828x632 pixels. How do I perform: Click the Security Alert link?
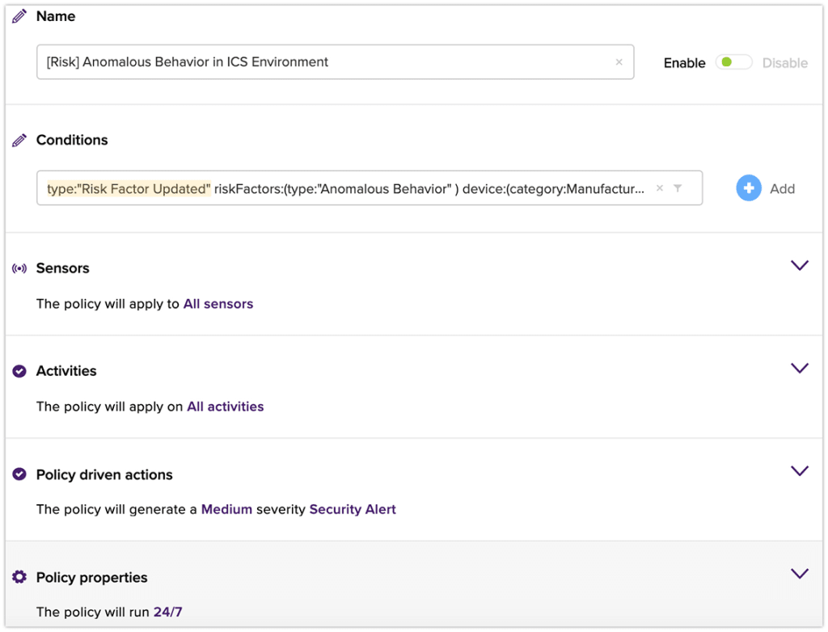(353, 509)
